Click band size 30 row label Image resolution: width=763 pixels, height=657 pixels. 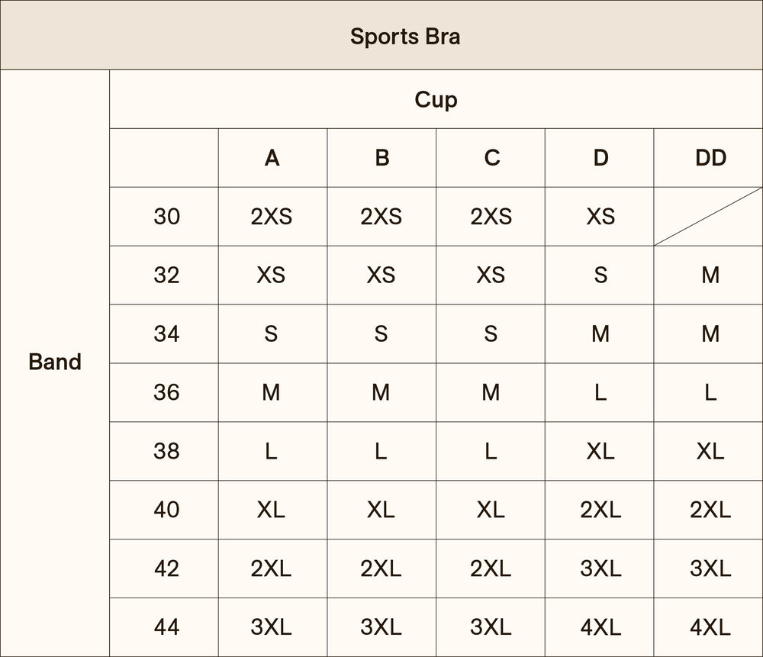pyautogui.click(x=166, y=217)
